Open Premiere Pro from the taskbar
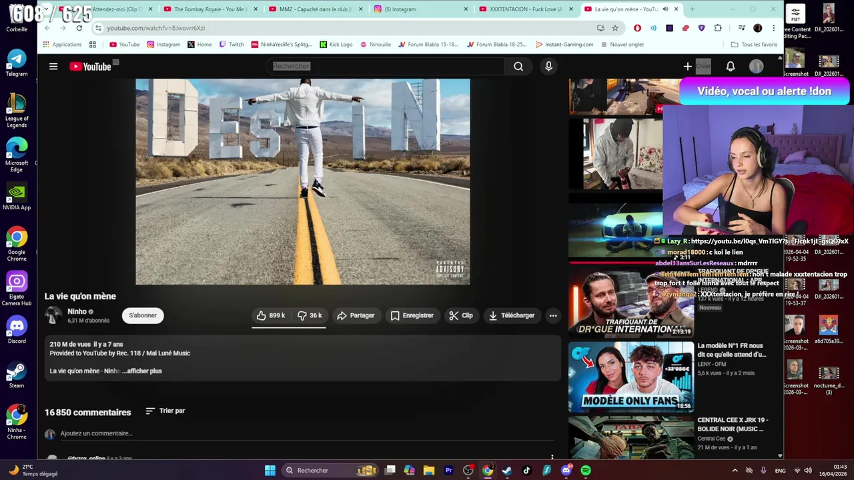854x480 pixels. coord(448,471)
